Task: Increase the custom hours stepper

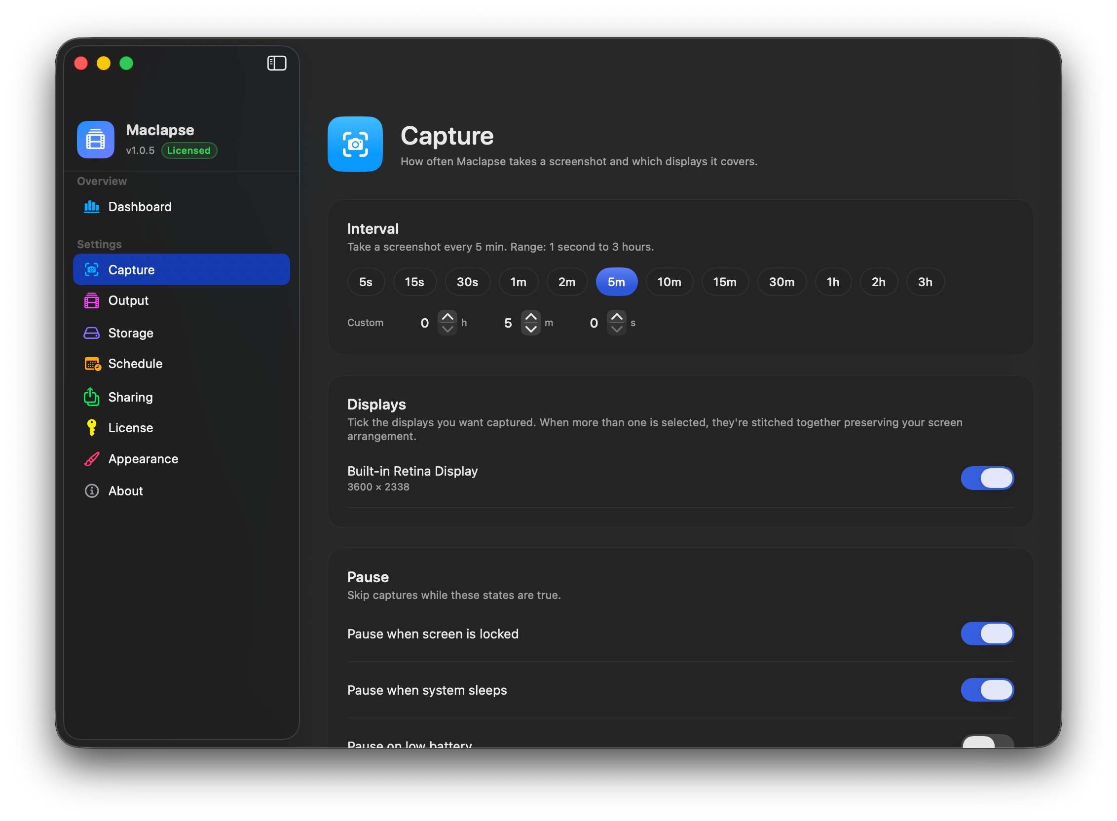Action: [447, 317]
